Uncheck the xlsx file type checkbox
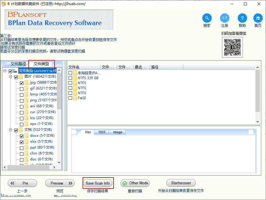This screenshot has width=266, height=200. pyautogui.click(x=22, y=142)
